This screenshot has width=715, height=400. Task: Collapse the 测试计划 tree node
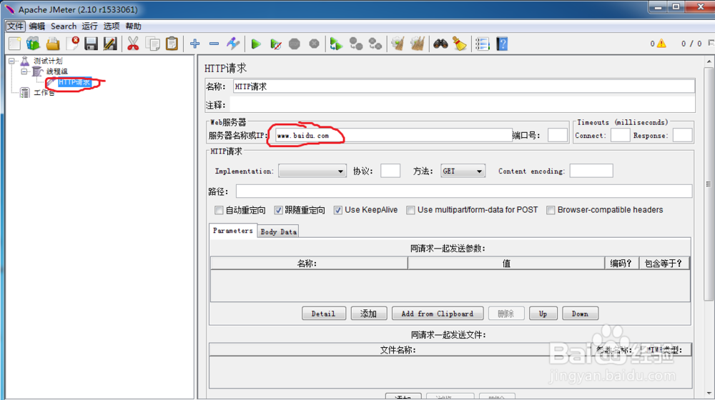(12, 61)
